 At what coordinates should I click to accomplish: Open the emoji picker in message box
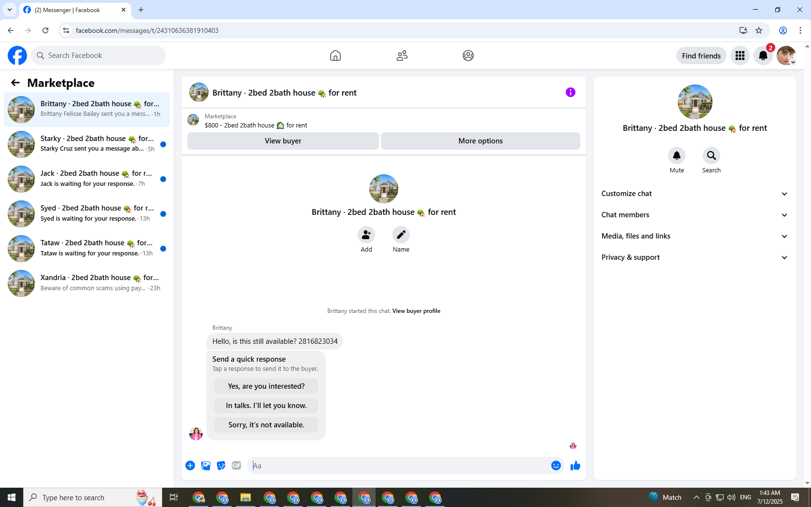point(556,465)
